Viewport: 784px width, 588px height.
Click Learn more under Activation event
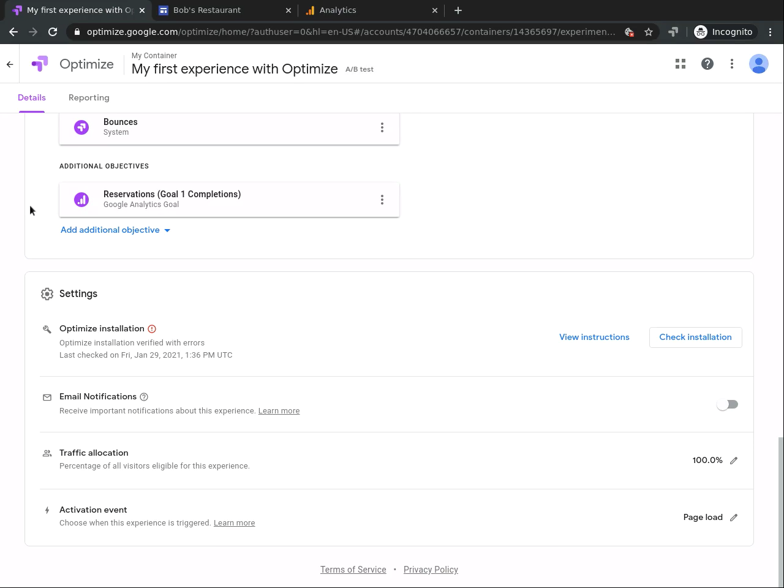pyautogui.click(x=234, y=523)
